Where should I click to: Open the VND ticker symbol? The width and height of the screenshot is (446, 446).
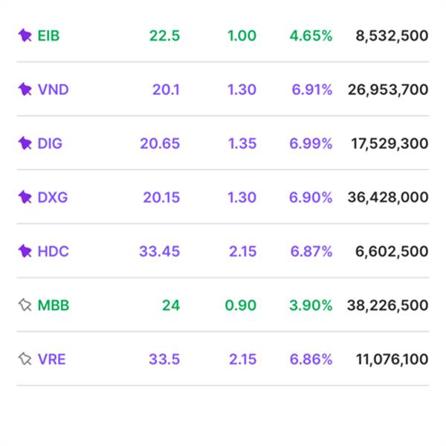click(53, 89)
